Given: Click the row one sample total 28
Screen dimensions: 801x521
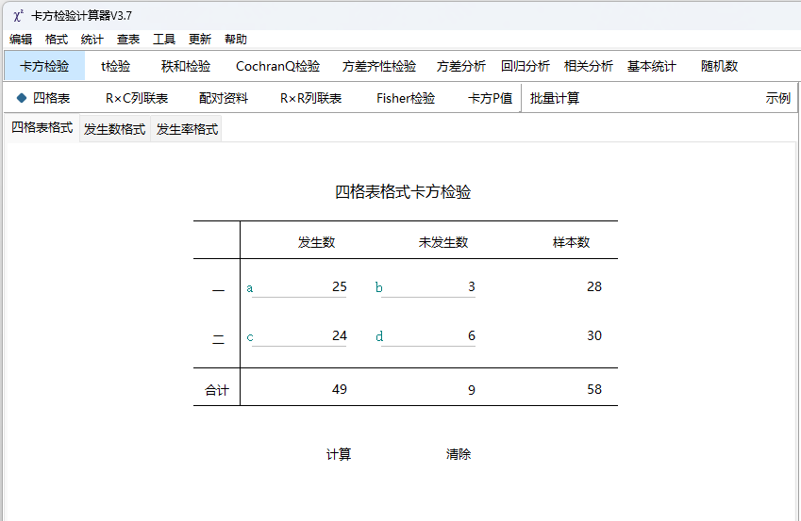Looking at the screenshot, I should [x=594, y=286].
